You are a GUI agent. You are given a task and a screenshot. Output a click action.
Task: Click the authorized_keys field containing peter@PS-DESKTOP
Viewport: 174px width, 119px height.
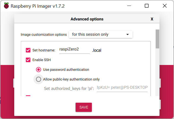(122, 88)
